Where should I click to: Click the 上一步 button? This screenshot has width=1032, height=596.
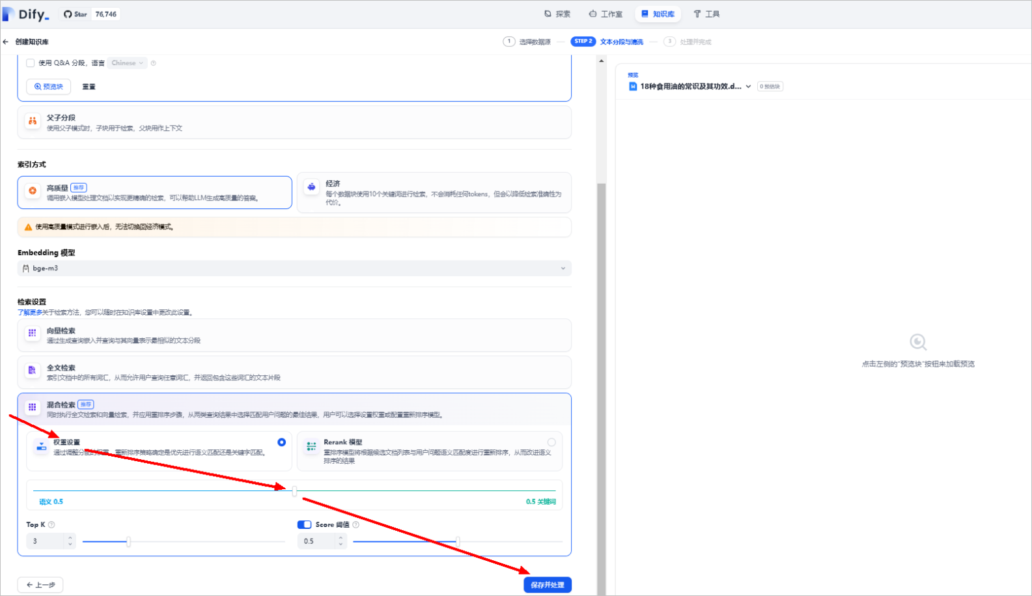(40, 585)
